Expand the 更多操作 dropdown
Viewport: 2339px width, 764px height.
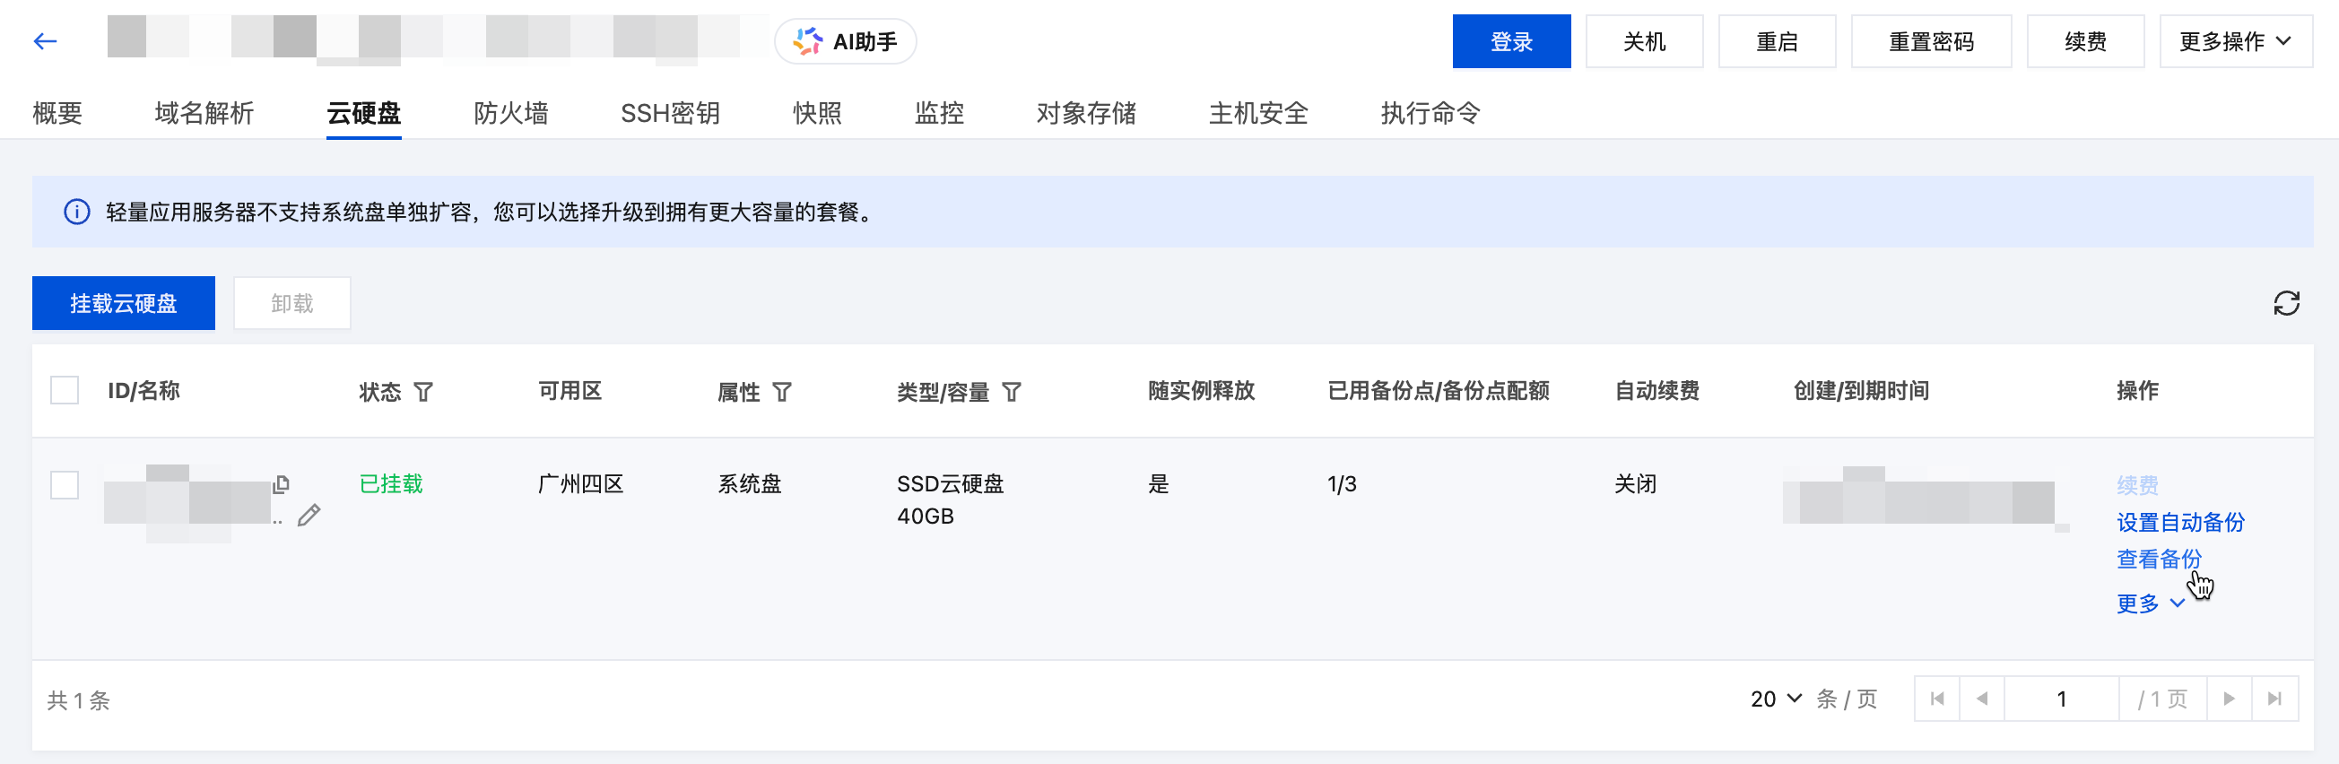tap(2235, 42)
